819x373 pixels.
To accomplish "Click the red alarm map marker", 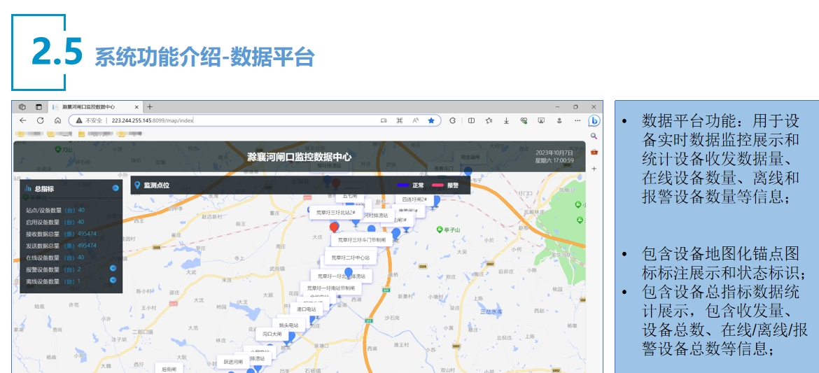I will [x=334, y=227].
